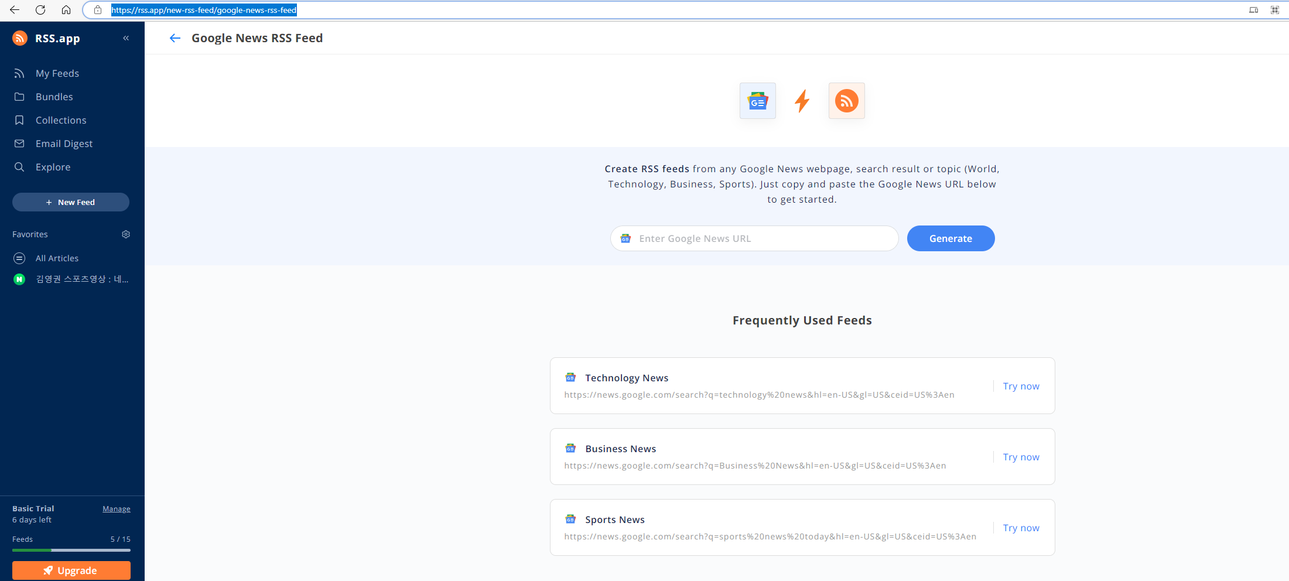Viewport: 1289px width, 581px height.
Task: Open Explore in sidebar
Action: [53, 167]
